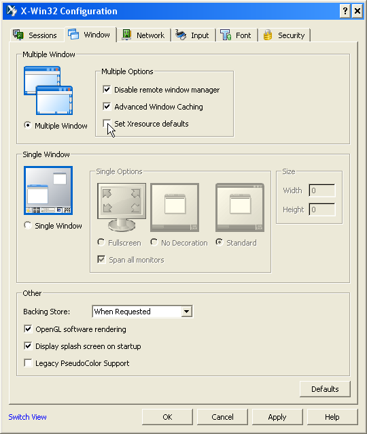The height and width of the screenshot is (434, 367).
Task: Uncheck Display splash screen on startup
Action: tap(28, 346)
